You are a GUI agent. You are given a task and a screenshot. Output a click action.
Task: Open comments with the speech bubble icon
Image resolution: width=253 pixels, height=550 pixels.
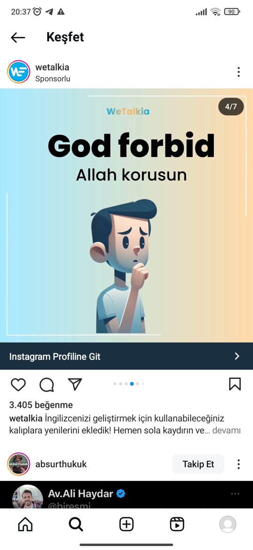(x=46, y=385)
